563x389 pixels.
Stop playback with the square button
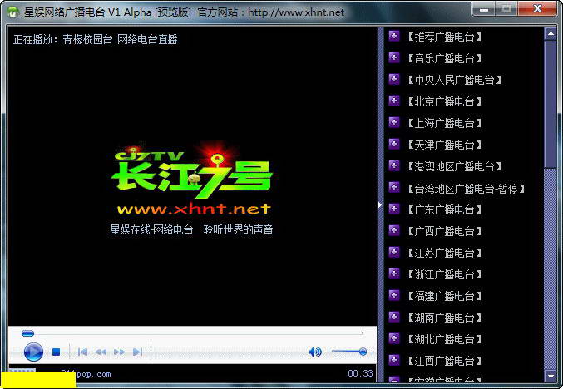point(56,352)
